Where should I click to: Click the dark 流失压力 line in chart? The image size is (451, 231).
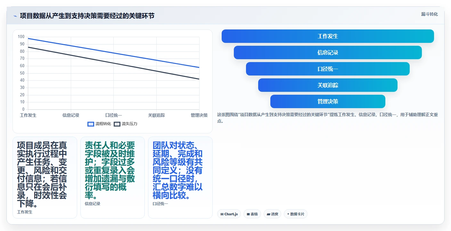click(x=114, y=63)
